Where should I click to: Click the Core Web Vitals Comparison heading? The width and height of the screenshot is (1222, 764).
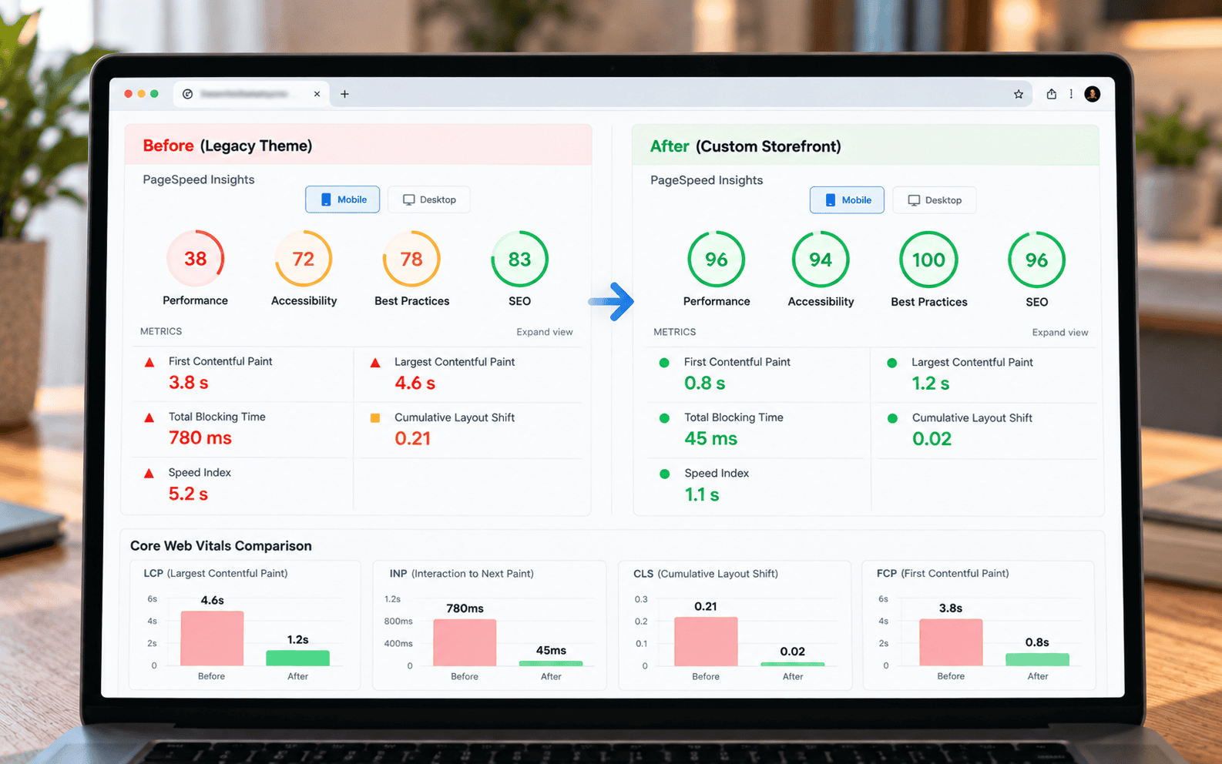point(220,546)
